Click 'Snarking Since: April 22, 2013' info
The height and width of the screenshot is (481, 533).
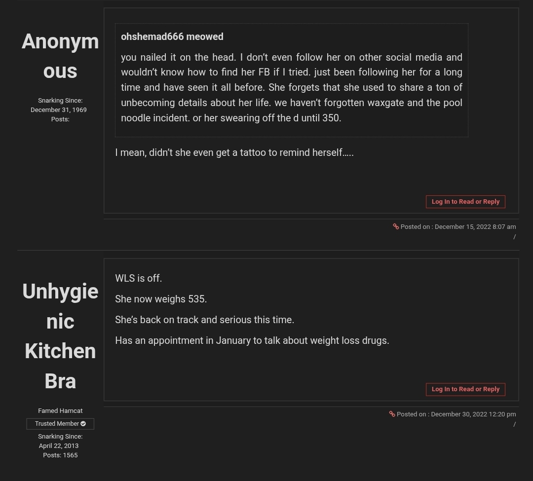[x=60, y=441]
